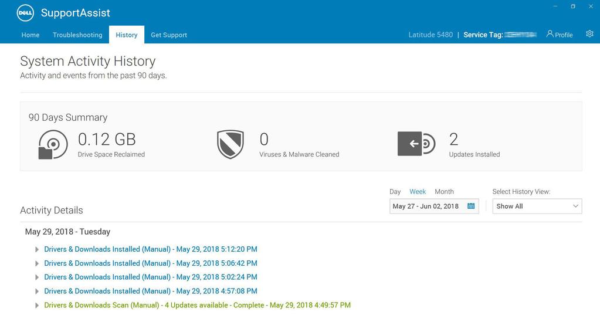Open Drivers & Downloads Installed 5:02:24 PM link
Screen dimensions: 600x322
click(x=151, y=277)
